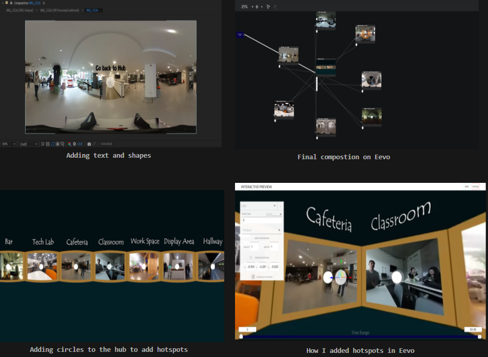This screenshot has height=357, width=488.
Task: Select the orange sphere node thumbnail
Action: (x=365, y=33)
